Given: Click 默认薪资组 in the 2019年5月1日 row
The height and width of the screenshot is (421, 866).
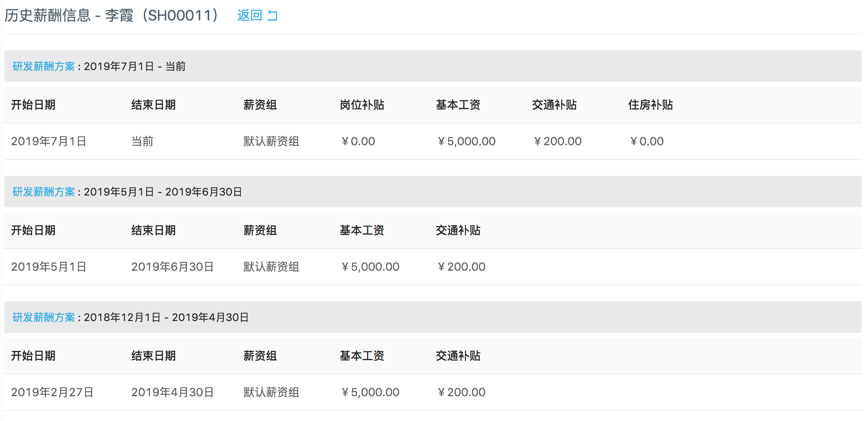Looking at the screenshot, I should [x=271, y=267].
